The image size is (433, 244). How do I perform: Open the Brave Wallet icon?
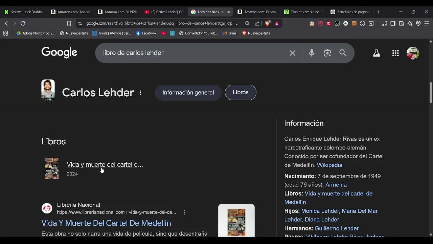click(402, 23)
